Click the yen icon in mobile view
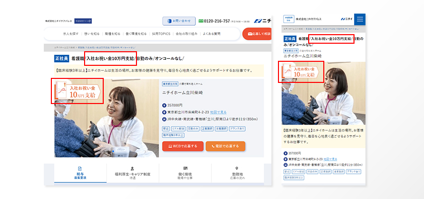This screenshot has width=424, height=199. point(286,153)
